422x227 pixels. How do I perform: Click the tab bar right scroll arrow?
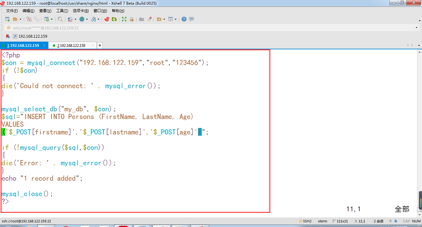pos(412,45)
